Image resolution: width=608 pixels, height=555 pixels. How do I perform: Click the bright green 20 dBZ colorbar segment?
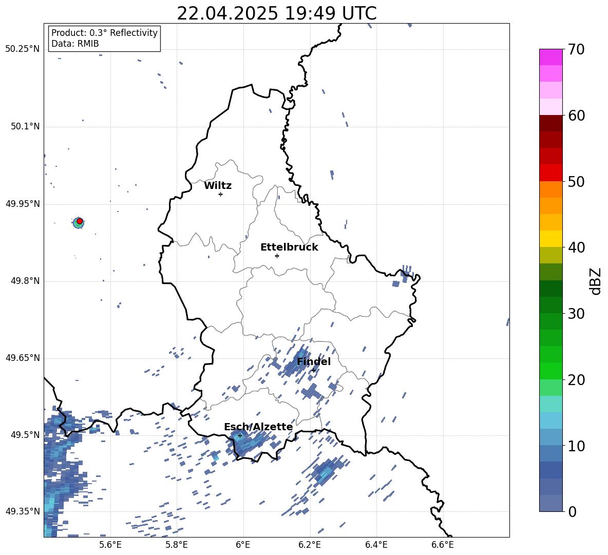tap(550, 371)
